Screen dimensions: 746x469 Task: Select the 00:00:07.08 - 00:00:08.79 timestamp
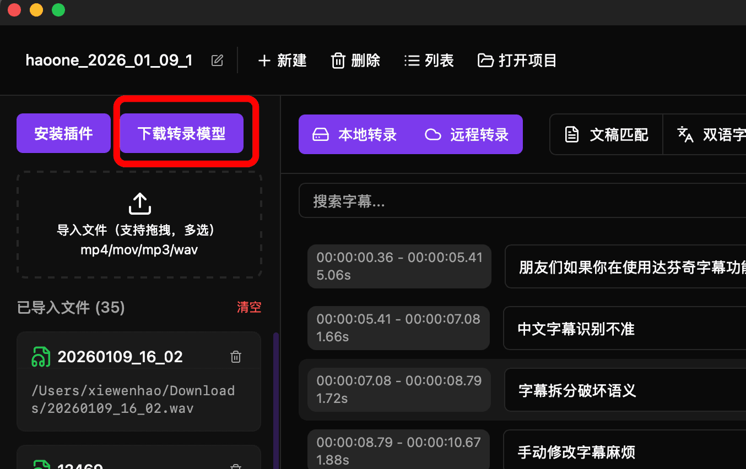pyautogui.click(x=399, y=381)
